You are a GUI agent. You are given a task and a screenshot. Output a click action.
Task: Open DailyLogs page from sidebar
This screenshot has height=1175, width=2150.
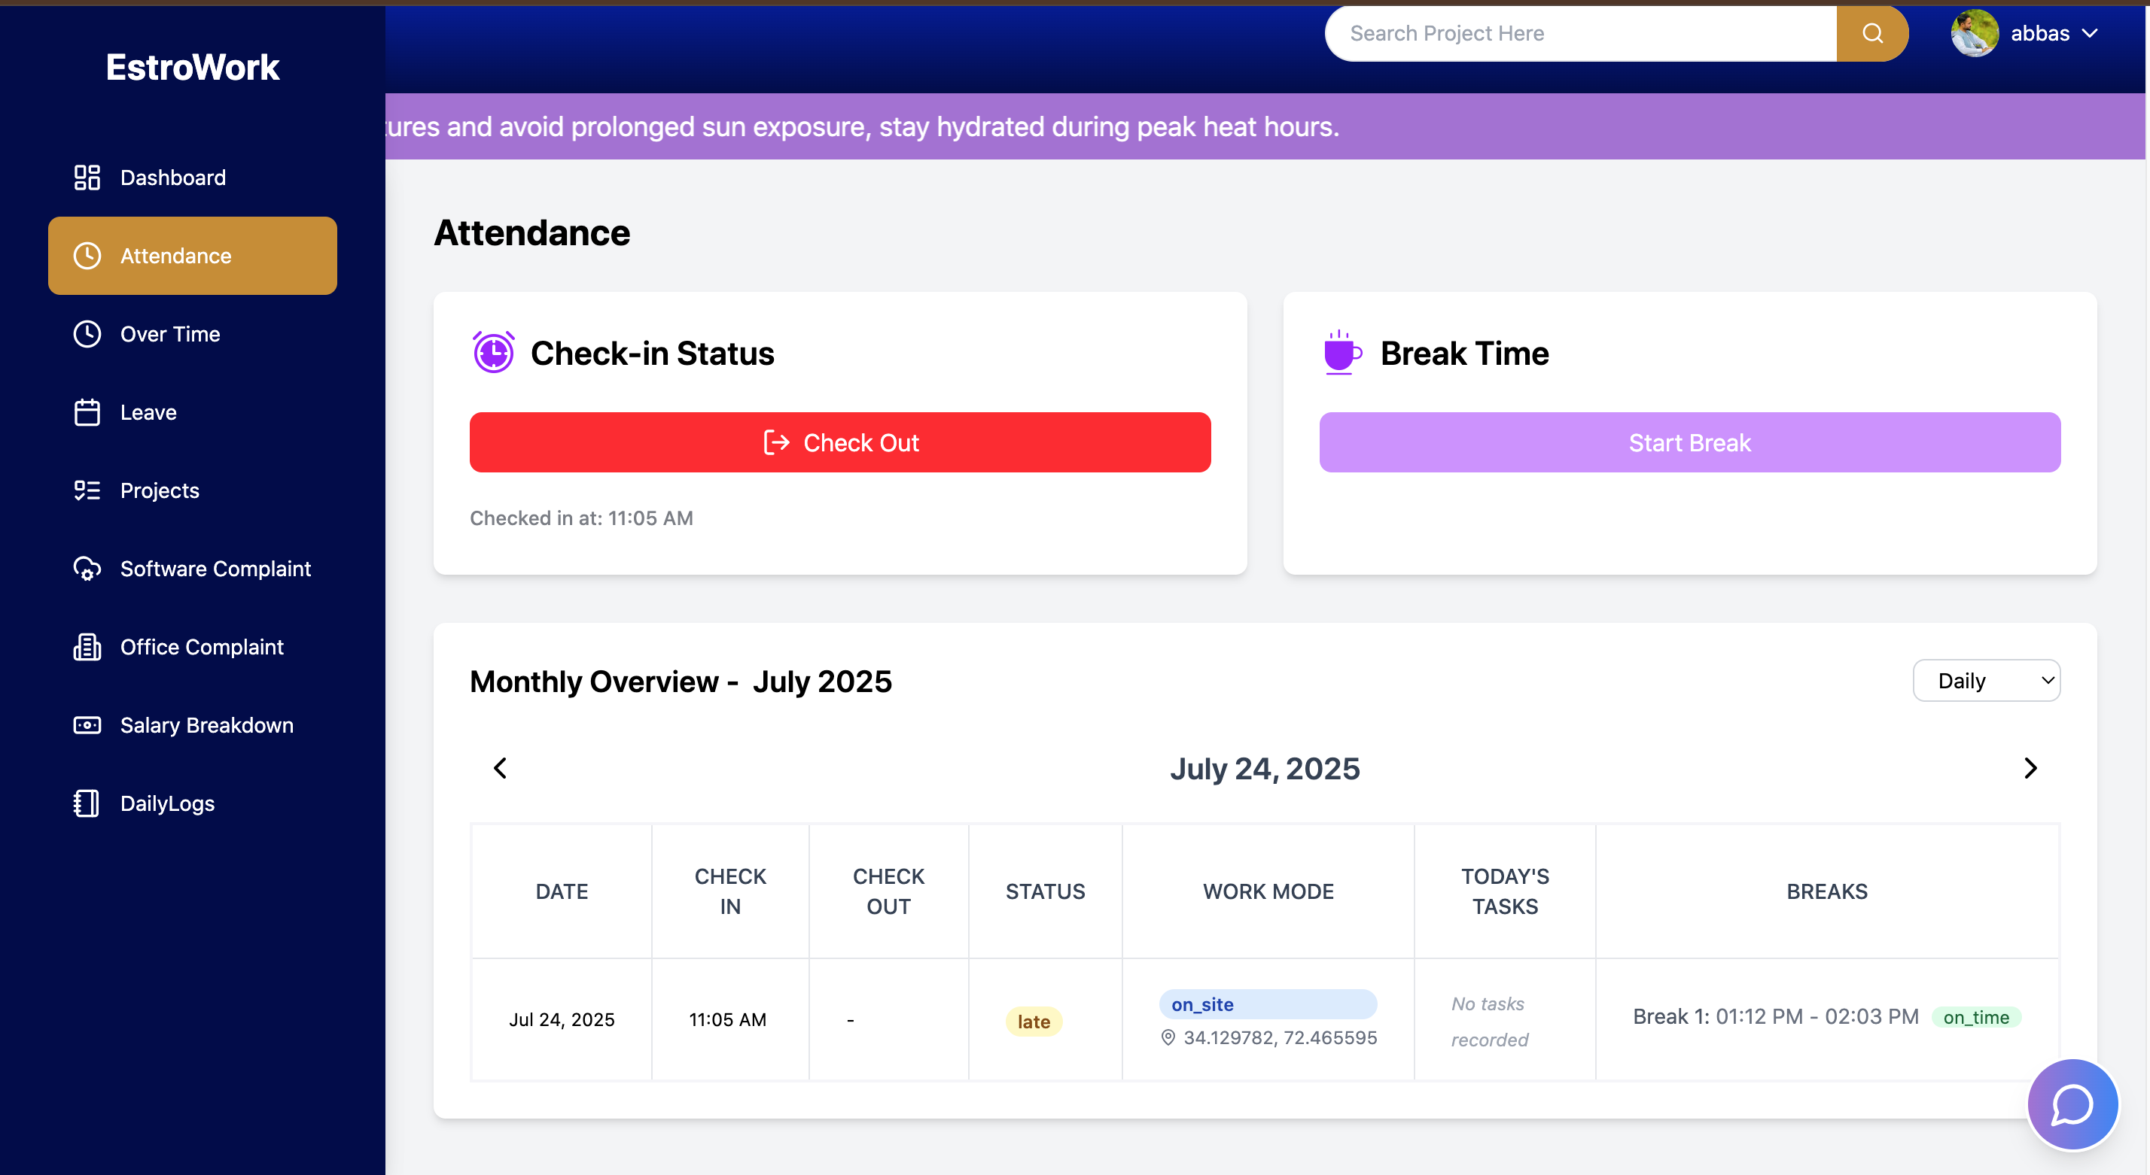[193, 804]
